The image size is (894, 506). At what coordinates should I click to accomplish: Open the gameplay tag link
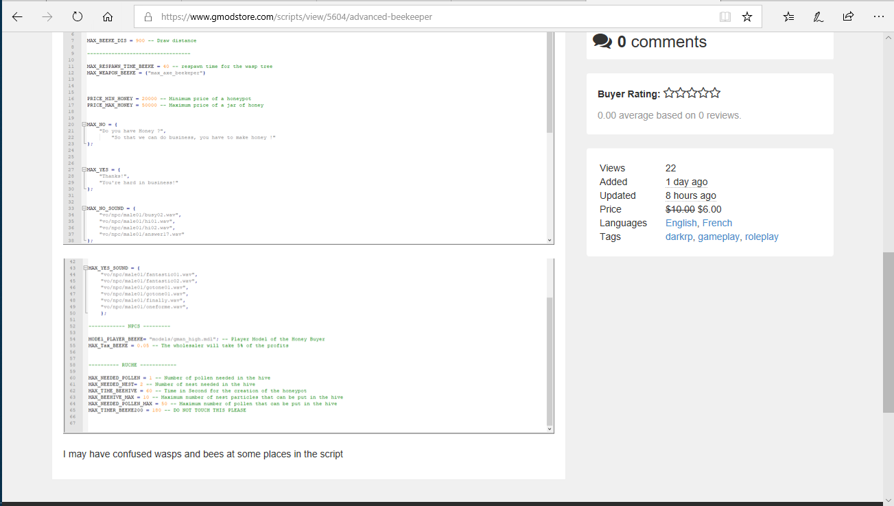click(718, 237)
